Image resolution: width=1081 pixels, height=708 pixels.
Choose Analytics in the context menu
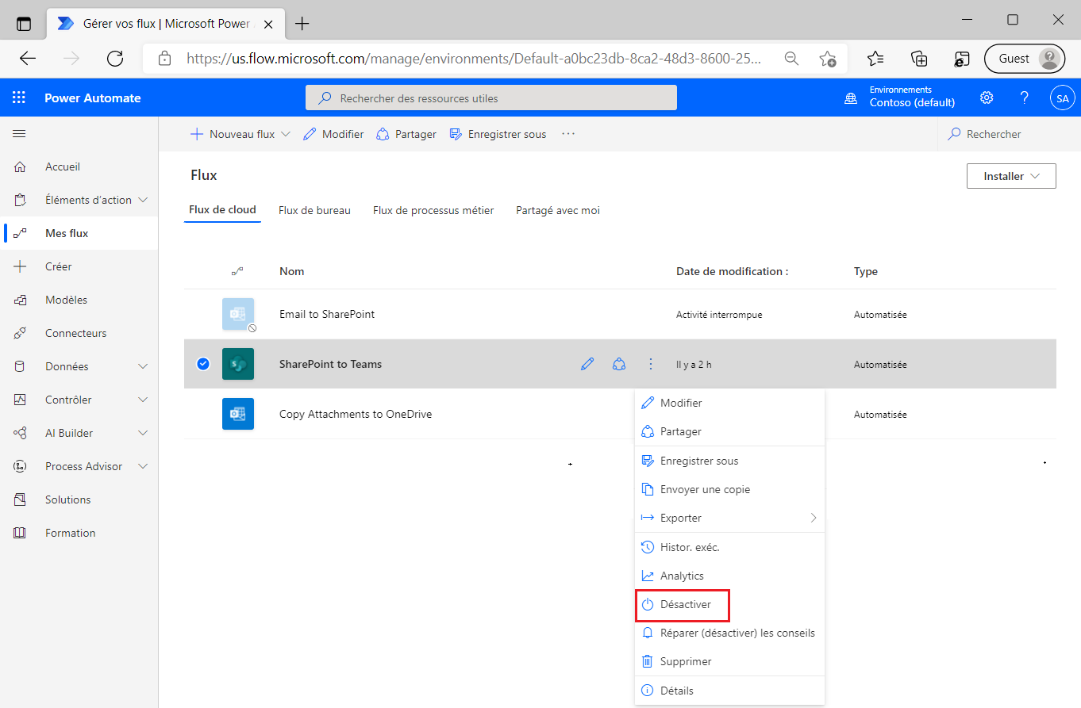tap(729, 576)
